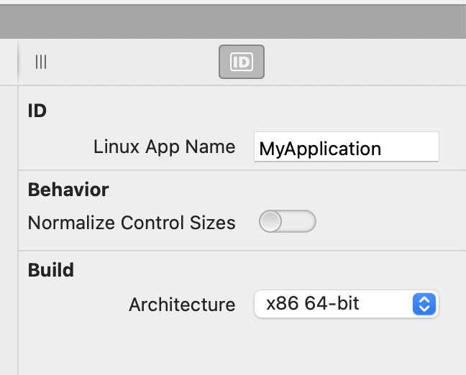The width and height of the screenshot is (466, 375).
Task: Click the toolbar area right of ID icon
Action: click(360, 62)
